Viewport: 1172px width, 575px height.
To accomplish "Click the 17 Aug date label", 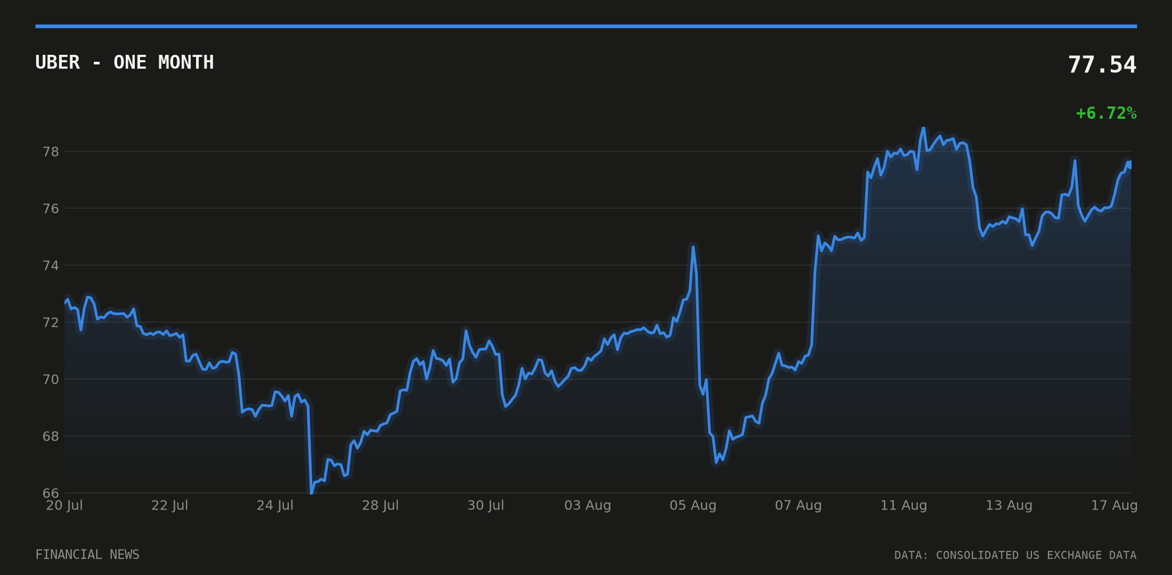I will coord(1114,505).
